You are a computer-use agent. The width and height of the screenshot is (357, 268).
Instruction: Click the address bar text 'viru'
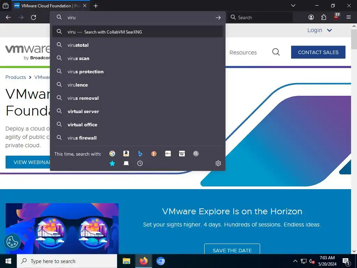(71, 17)
